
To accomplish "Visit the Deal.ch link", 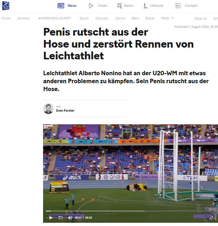I will click(x=201, y=19).
